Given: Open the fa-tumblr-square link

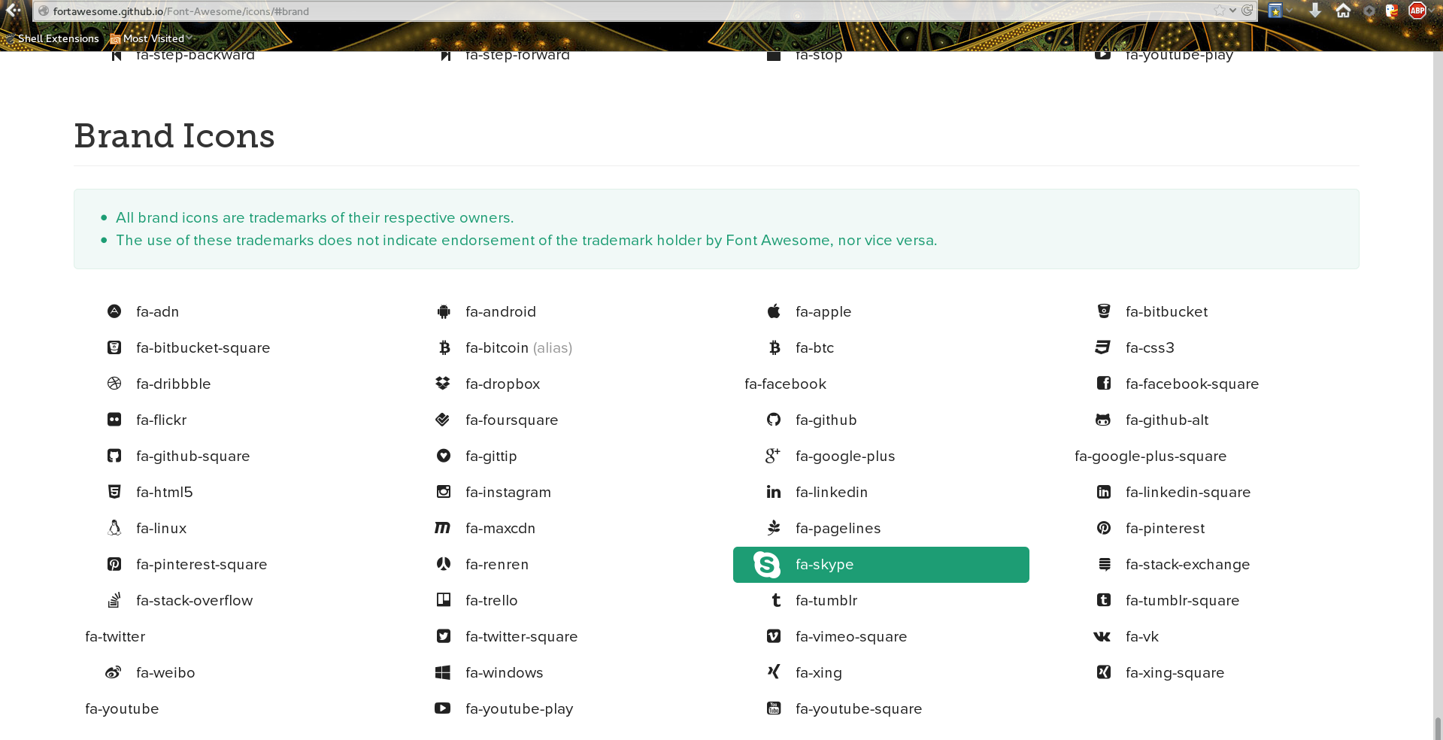Looking at the screenshot, I should (1182, 601).
